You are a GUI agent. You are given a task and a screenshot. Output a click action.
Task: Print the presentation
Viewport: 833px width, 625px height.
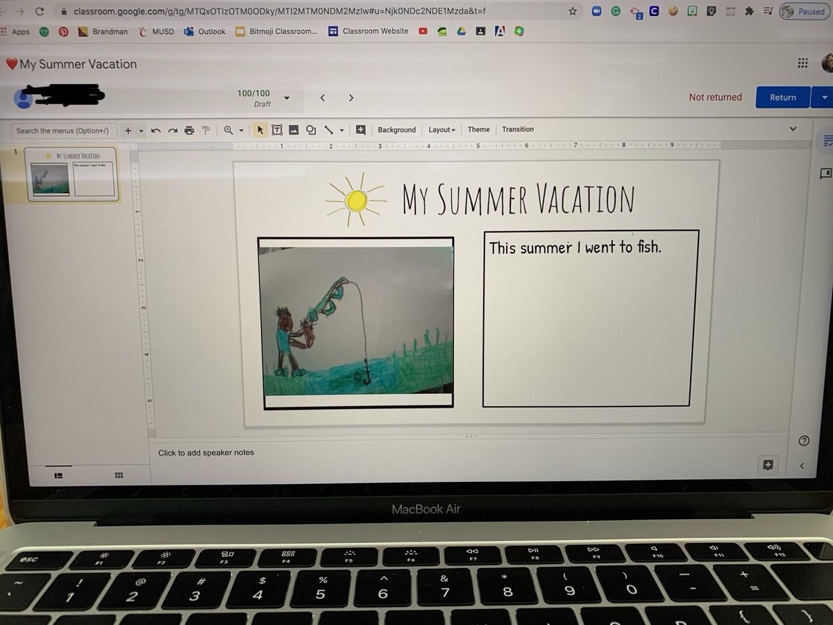click(x=189, y=131)
